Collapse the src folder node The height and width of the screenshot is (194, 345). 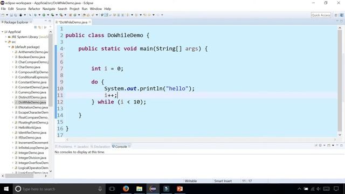click(6, 42)
